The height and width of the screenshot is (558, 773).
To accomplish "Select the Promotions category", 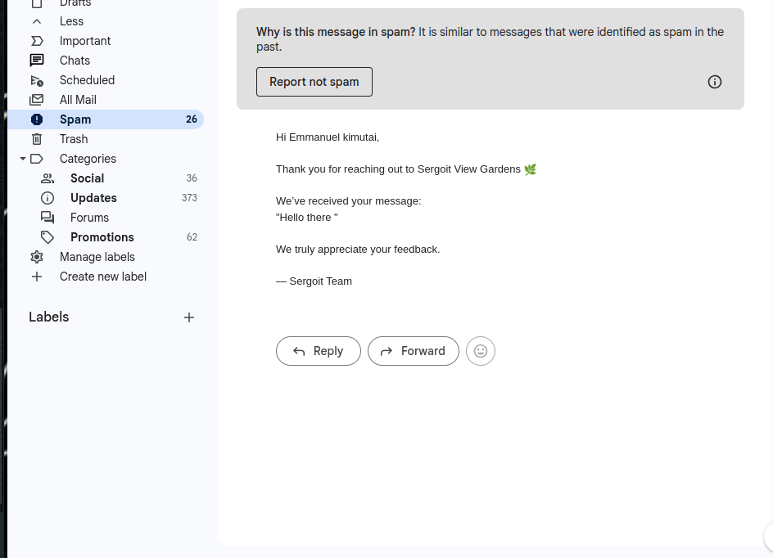I will pyautogui.click(x=102, y=237).
